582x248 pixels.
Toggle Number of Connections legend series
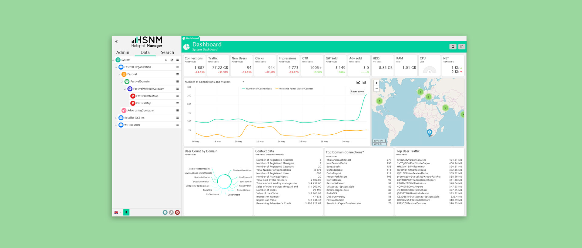click(257, 89)
